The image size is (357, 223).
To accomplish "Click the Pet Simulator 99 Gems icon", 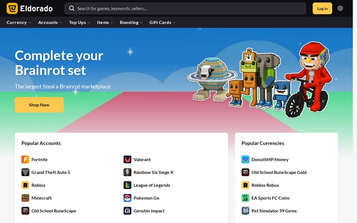I will (x=245, y=211).
